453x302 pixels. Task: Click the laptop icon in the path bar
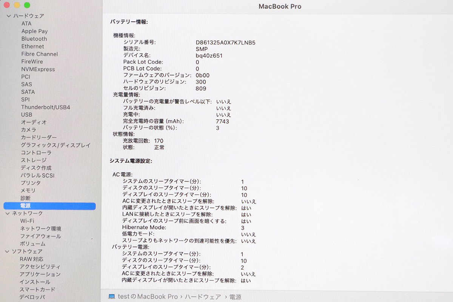pyautogui.click(x=112, y=297)
